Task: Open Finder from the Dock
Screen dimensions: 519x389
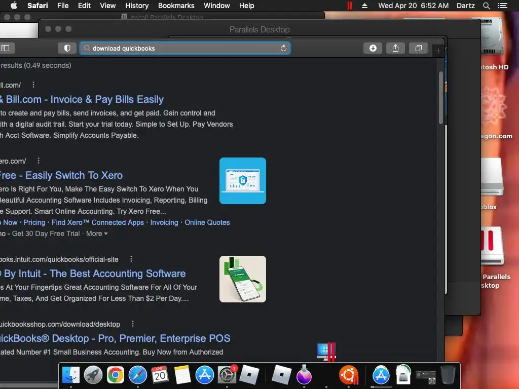Action: 71,375
